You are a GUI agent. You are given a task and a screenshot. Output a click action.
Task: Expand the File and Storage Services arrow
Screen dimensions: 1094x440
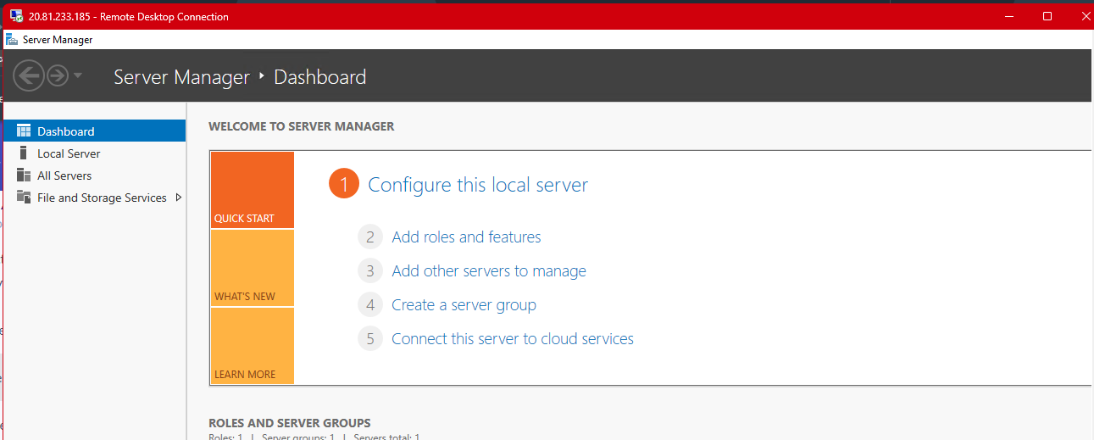(x=178, y=198)
